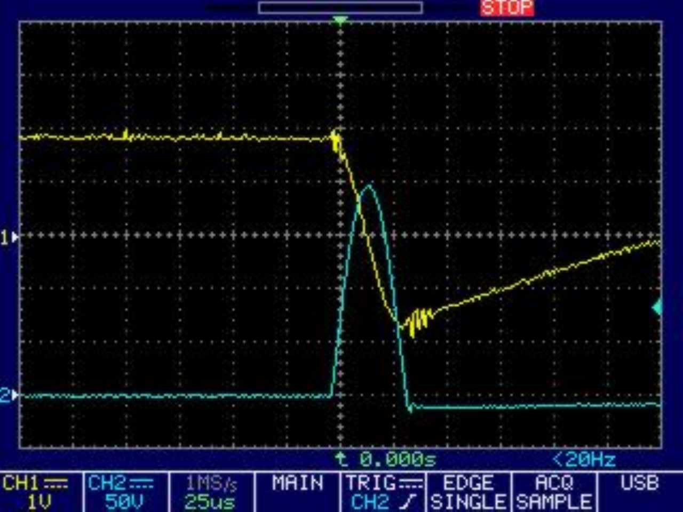Click the red STOP status indicator
The image size is (683, 512).
[507, 7]
